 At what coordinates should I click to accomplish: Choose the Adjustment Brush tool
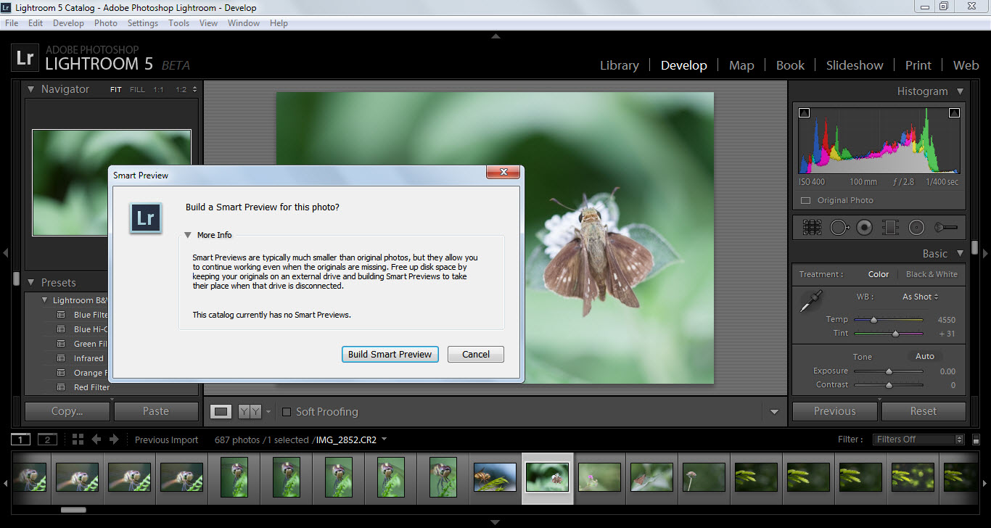pos(945,228)
